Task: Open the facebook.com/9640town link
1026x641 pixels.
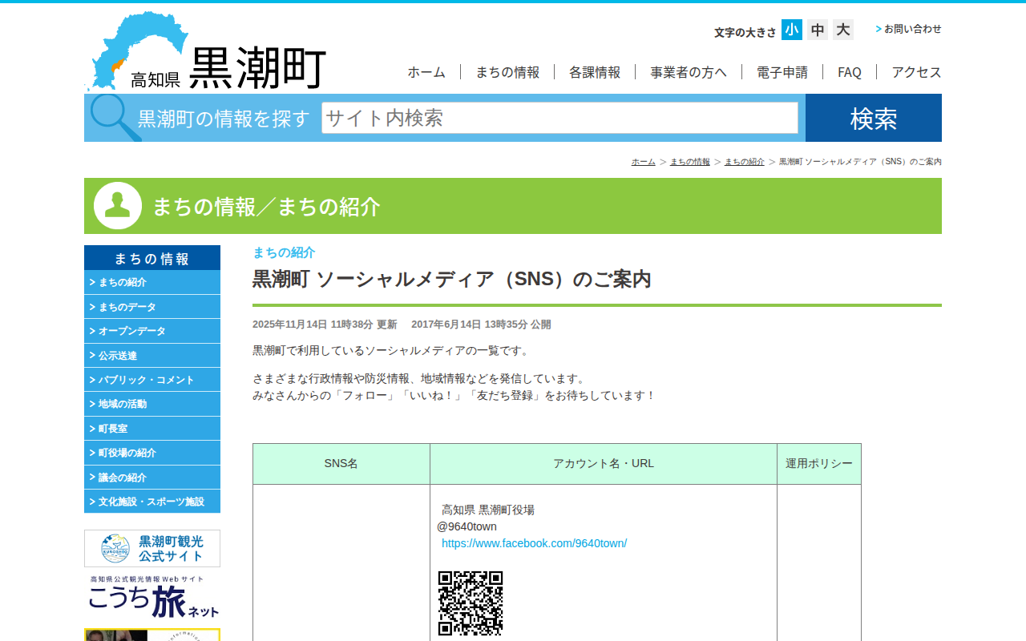Action: 534,543
